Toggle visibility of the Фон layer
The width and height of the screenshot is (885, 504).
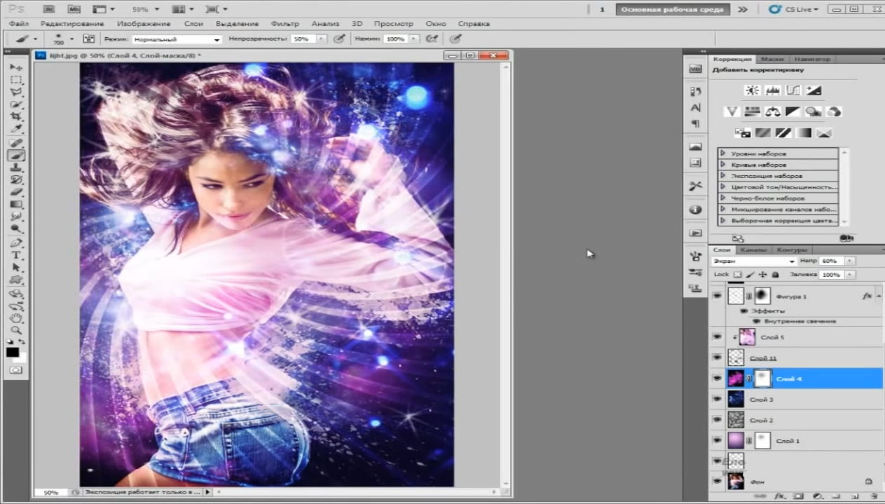(717, 482)
